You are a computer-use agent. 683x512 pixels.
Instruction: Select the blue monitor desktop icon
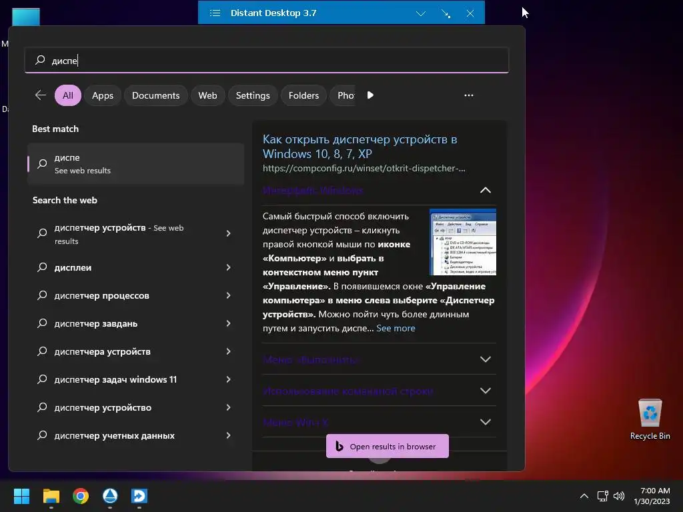26,17
